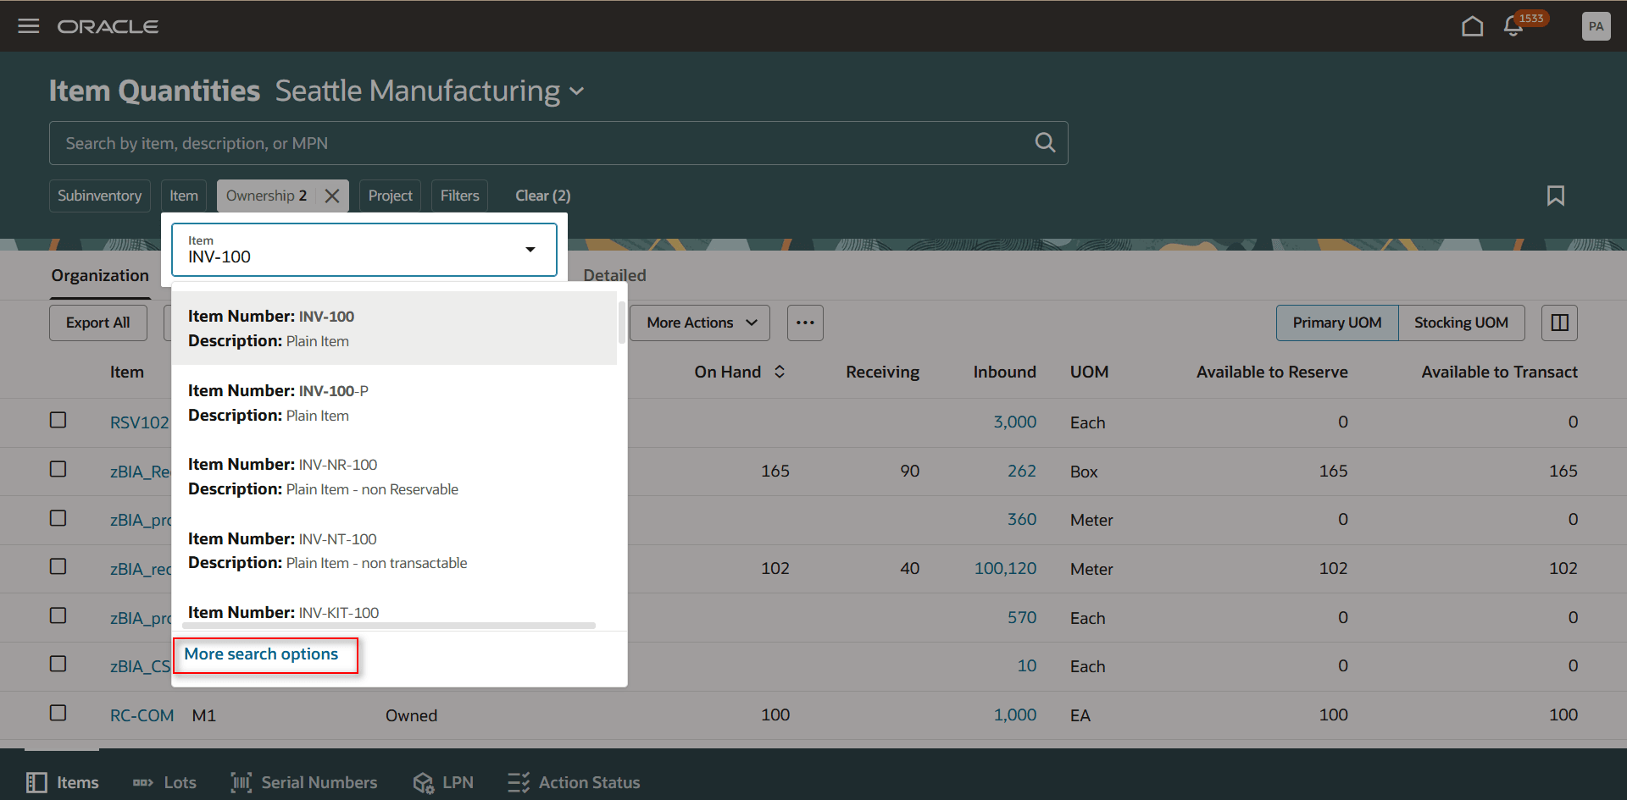The image size is (1627, 800).
Task: Expand the Seattle Manufacturing organization dropdown
Action: 577,91
